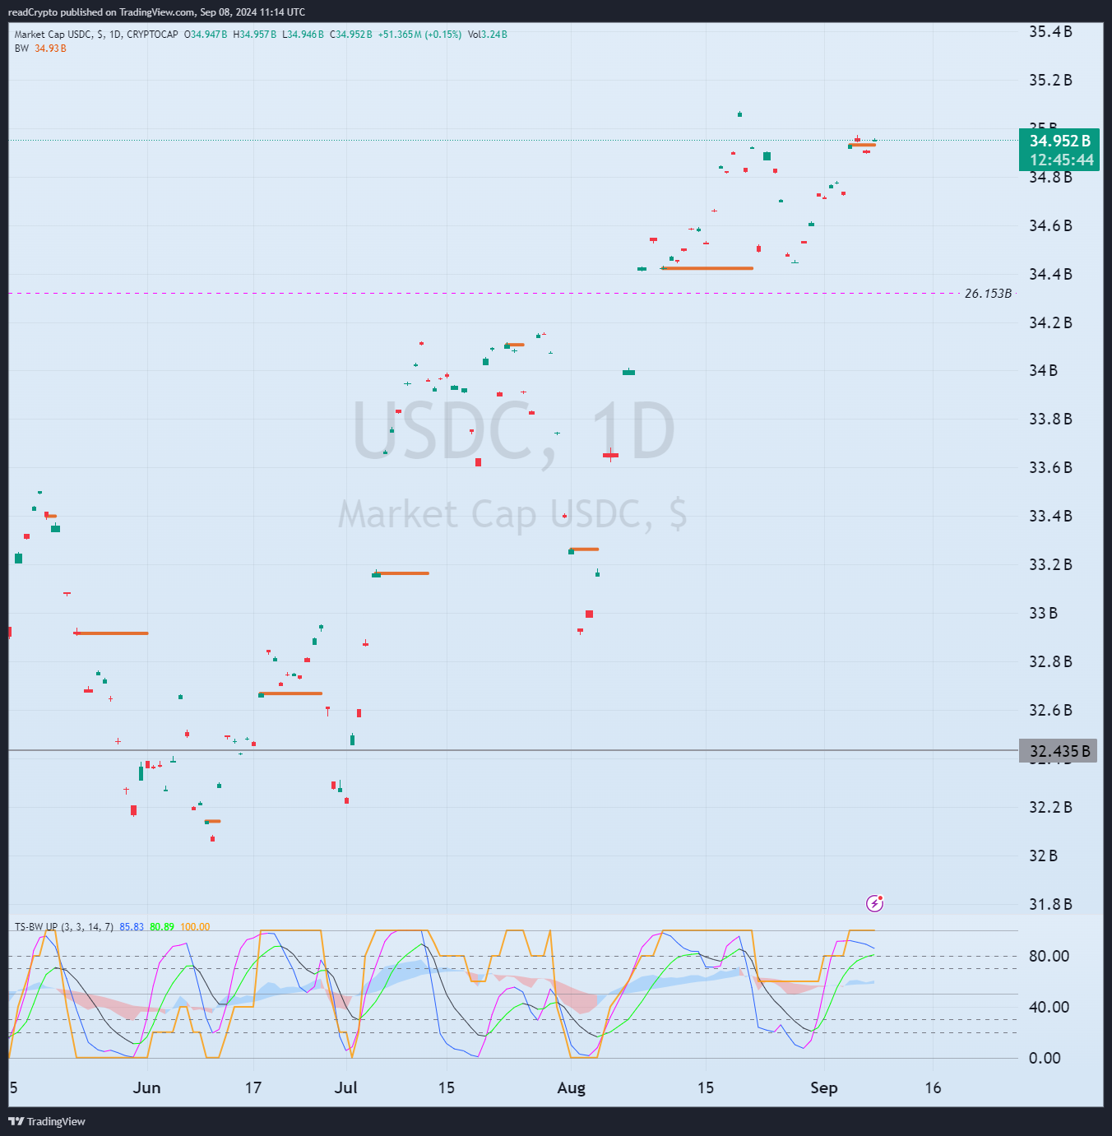This screenshot has height=1136, width=1112.
Task: Click the 35.2 B price axis label
Action: coord(1050,81)
